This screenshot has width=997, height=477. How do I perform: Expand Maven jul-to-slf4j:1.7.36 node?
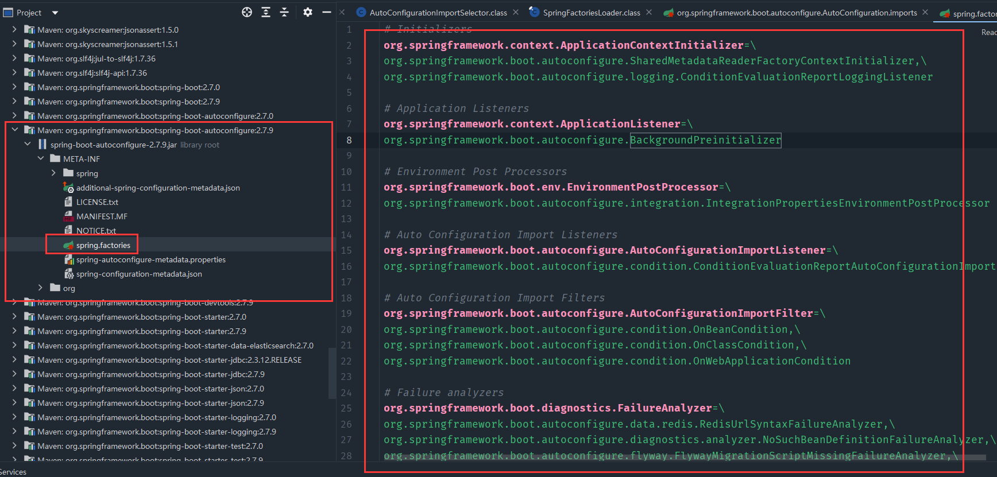[x=14, y=58]
